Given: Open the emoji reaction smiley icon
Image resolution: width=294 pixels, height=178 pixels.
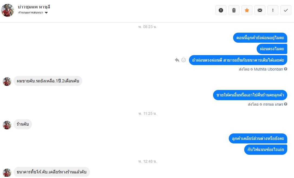Looking at the screenshot, I should tap(184, 60).
